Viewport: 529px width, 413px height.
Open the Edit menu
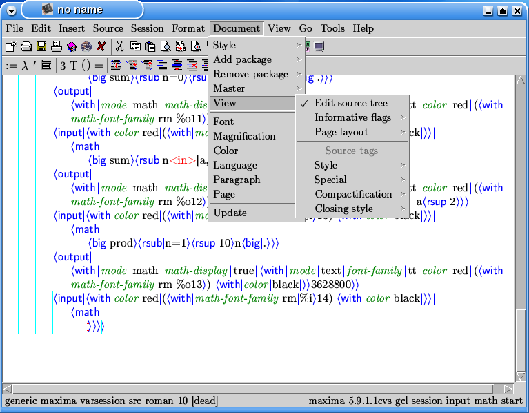[x=41, y=28]
